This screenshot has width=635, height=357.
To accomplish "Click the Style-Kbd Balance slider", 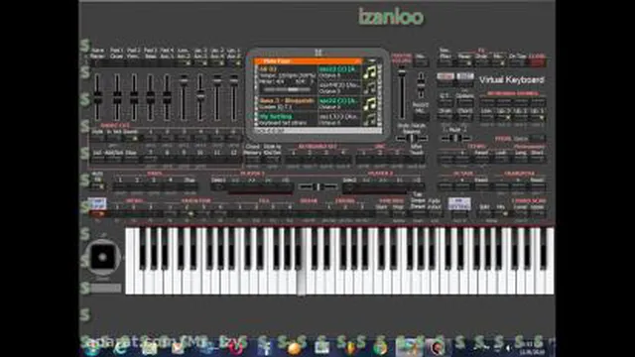I will tap(412, 139).
